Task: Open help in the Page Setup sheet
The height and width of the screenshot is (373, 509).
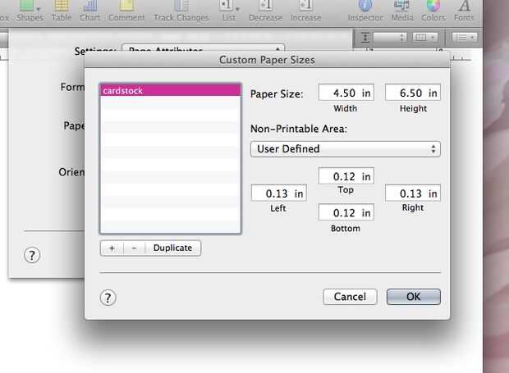Action: tap(32, 256)
